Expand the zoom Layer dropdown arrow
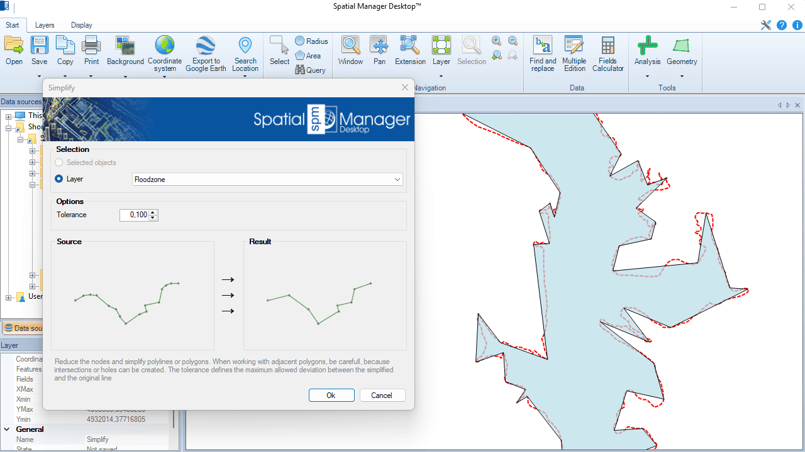The width and height of the screenshot is (805, 452). [x=441, y=77]
